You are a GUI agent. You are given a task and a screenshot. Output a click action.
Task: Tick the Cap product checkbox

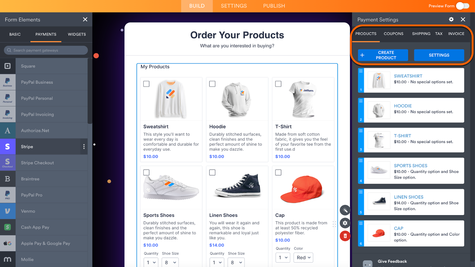278,172
